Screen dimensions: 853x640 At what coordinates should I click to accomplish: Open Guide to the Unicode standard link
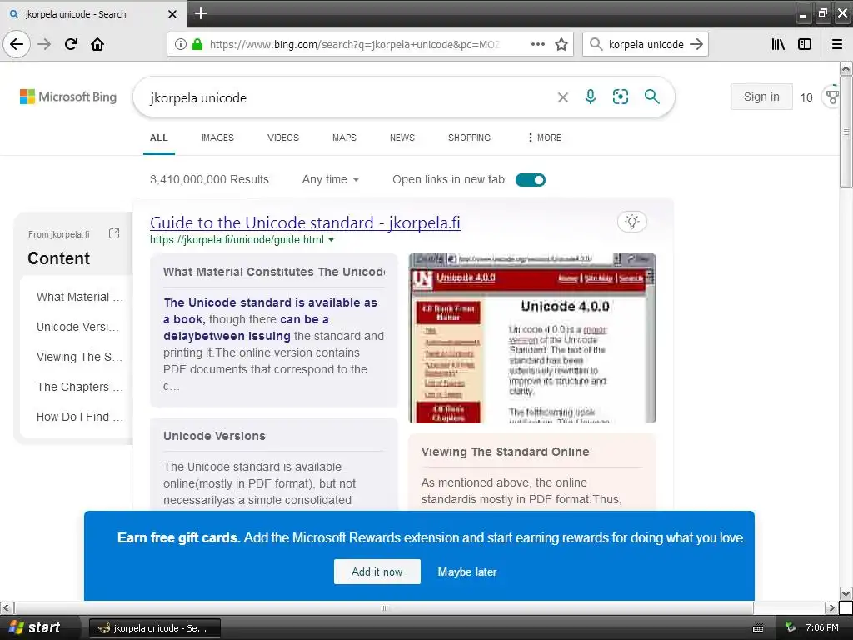click(305, 222)
